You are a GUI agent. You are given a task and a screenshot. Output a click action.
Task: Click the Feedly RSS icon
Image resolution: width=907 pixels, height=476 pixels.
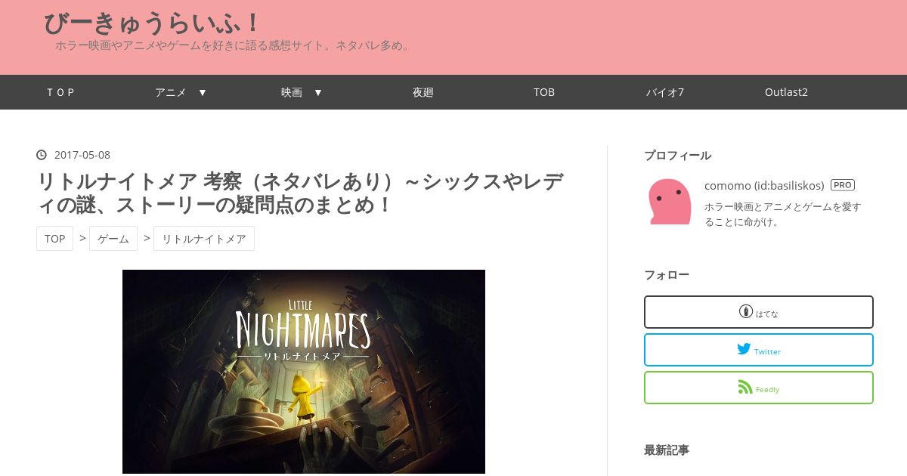(745, 387)
